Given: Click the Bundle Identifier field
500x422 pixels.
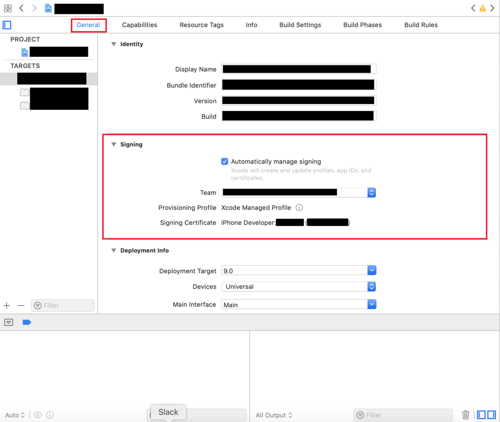Looking at the screenshot, I should 299,85.
